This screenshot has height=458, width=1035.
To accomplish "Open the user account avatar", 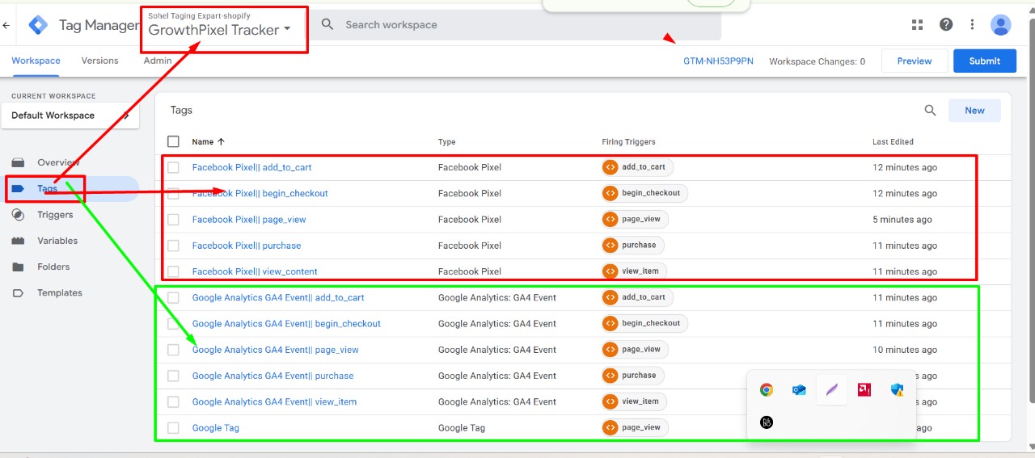I will click(1001, 25).
